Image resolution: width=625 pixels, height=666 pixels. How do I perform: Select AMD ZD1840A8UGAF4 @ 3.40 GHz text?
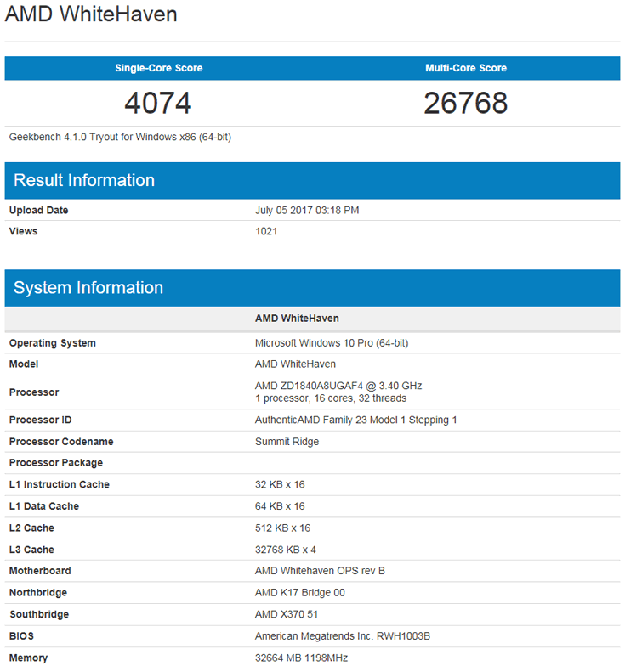338,386
